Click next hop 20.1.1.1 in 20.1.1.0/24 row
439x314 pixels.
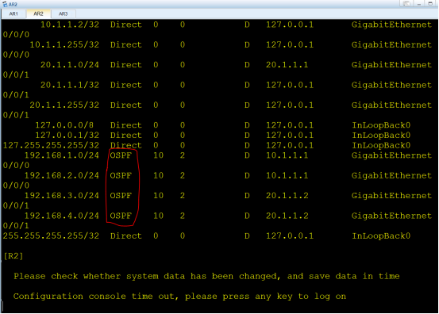(x=287, y=65)
